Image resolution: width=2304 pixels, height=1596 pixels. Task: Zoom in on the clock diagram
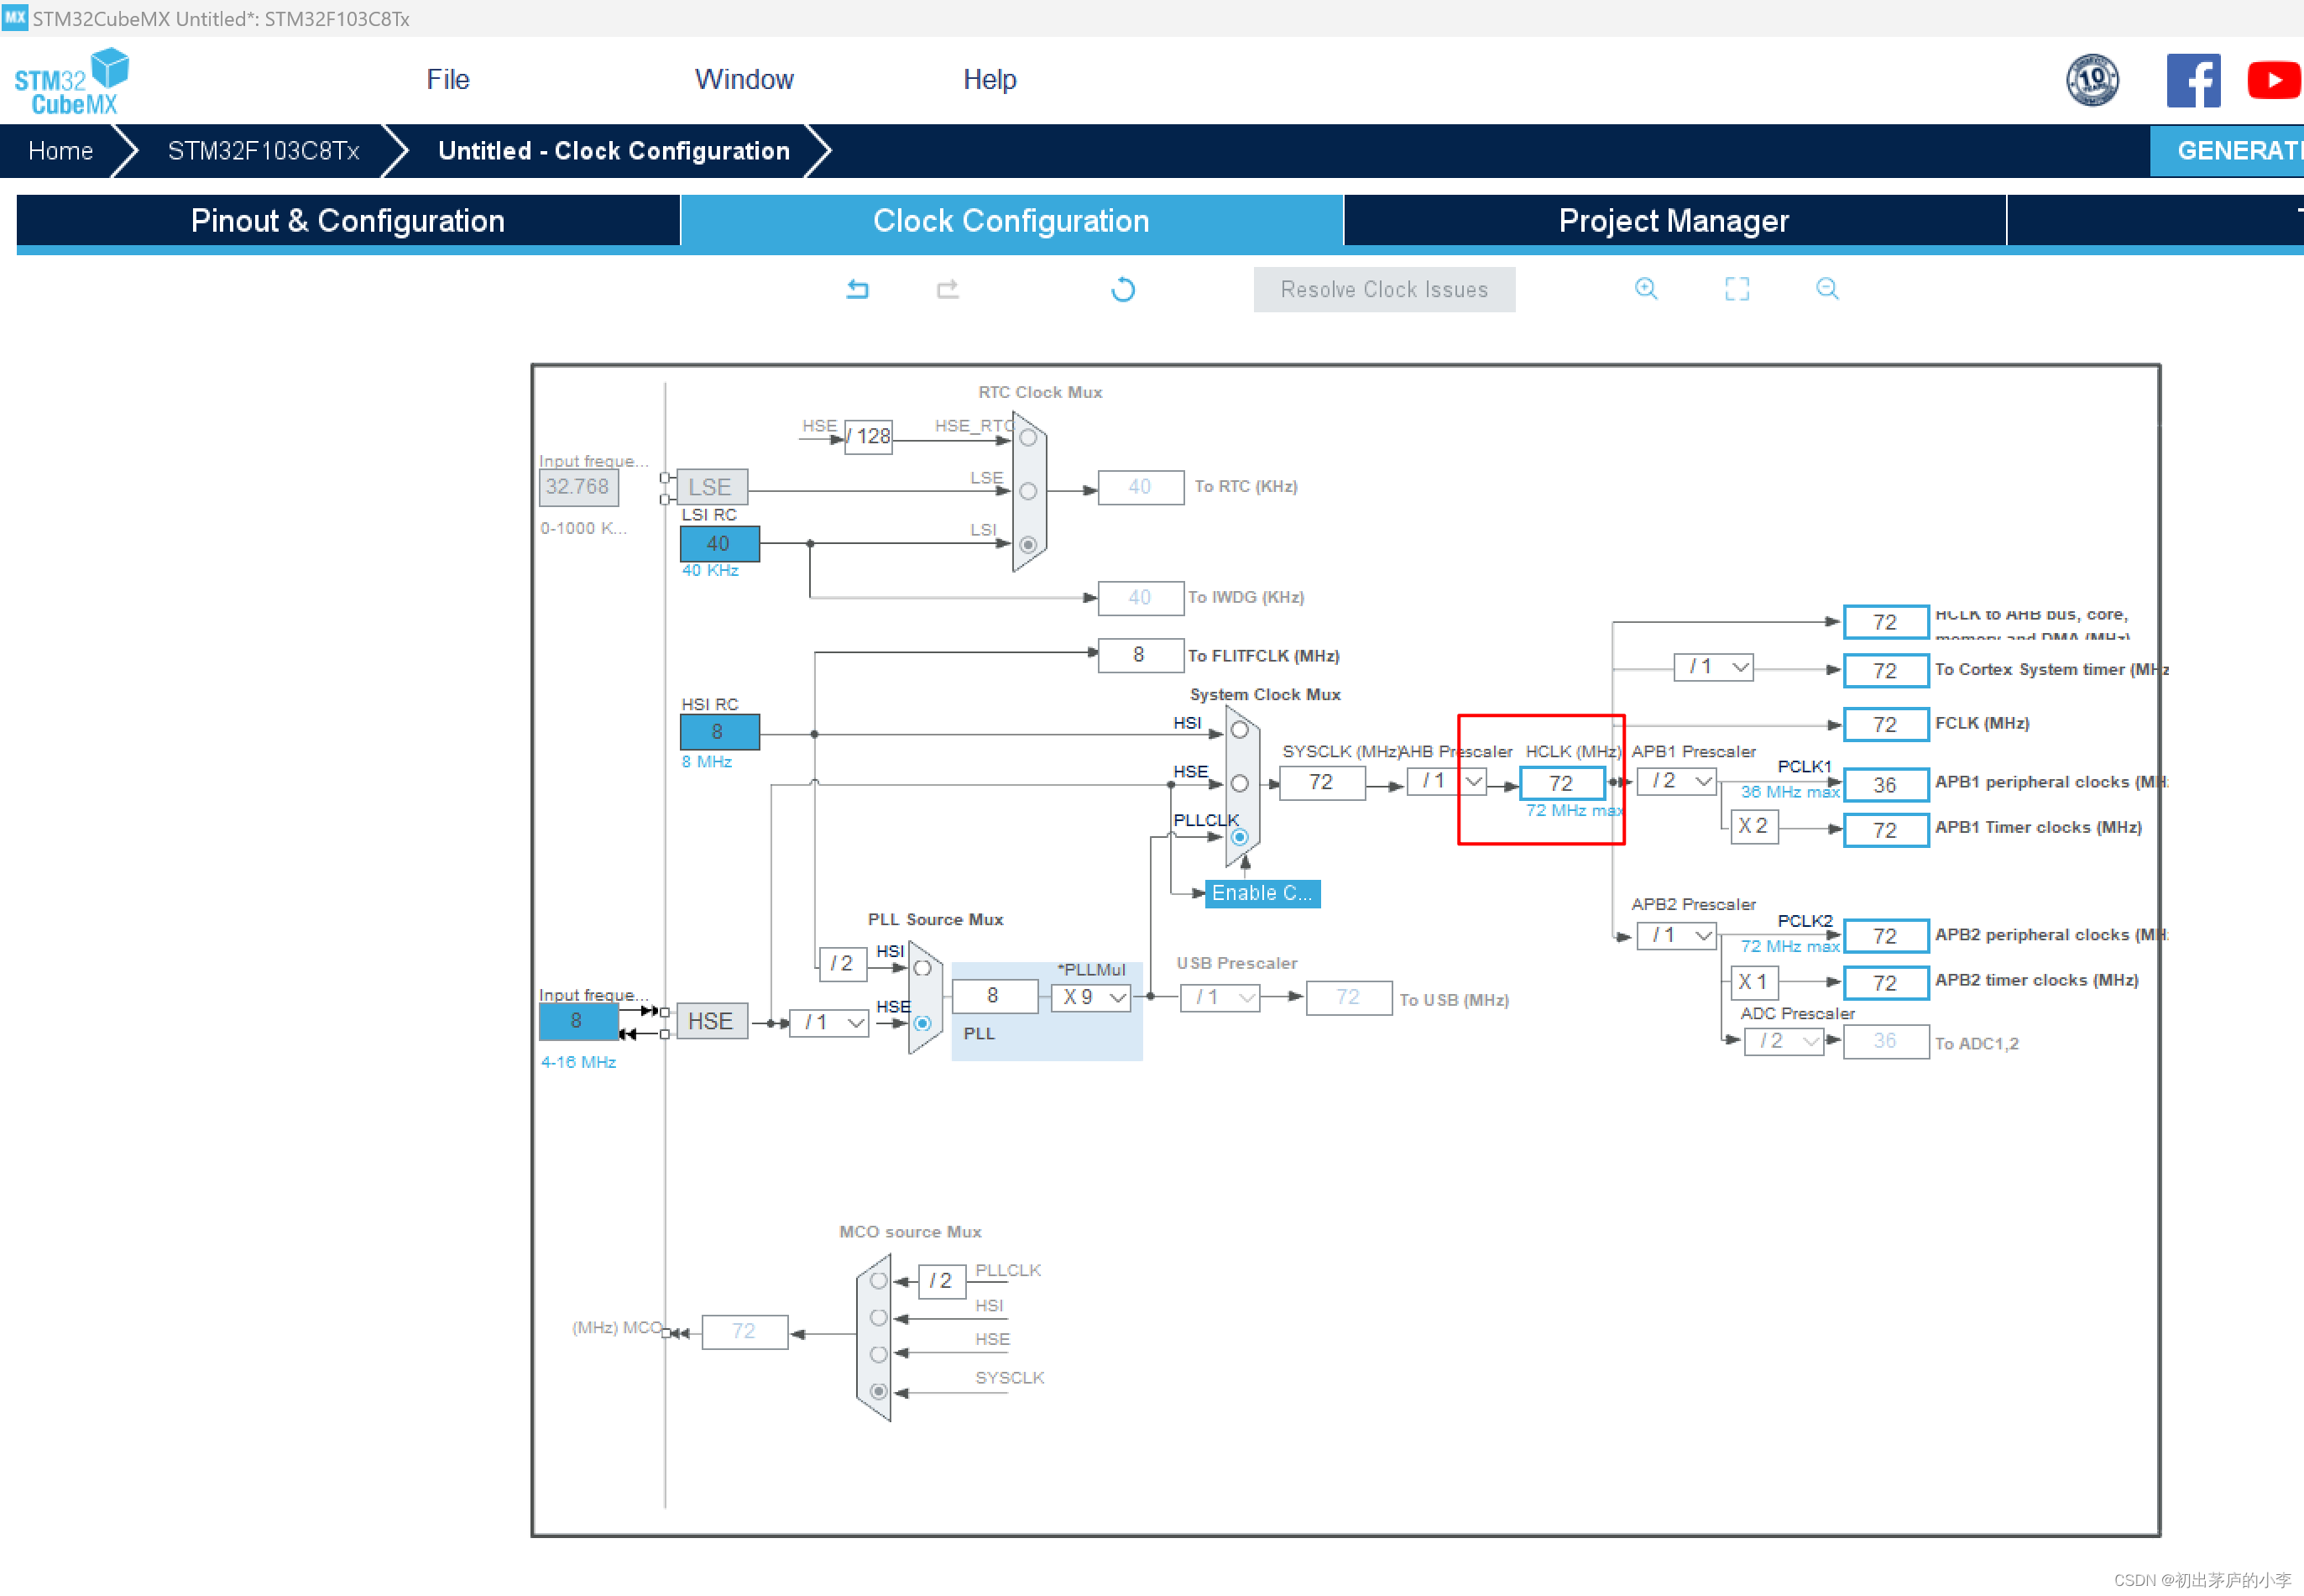[x=1646, y=289]
